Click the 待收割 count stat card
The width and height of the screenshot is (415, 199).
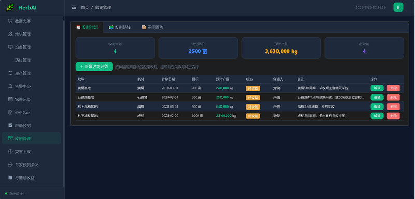click(x=364, y=48)
